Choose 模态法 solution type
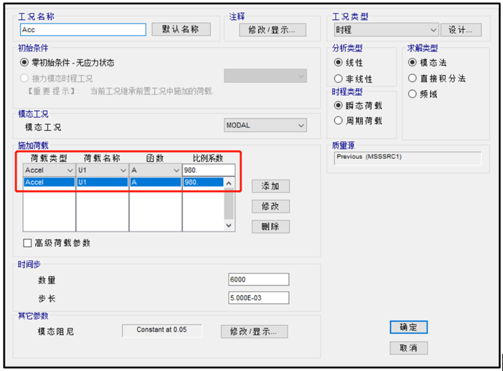This screenshot has width=503, height=371. (413, 62)
